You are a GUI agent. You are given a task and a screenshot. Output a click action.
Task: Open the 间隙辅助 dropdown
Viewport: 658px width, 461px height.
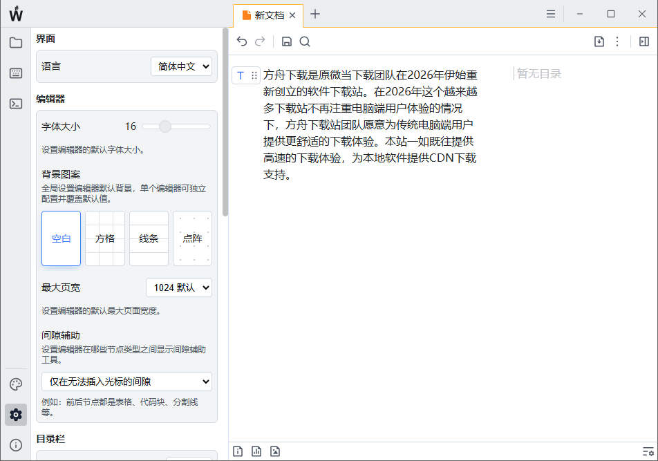point(126,382)
